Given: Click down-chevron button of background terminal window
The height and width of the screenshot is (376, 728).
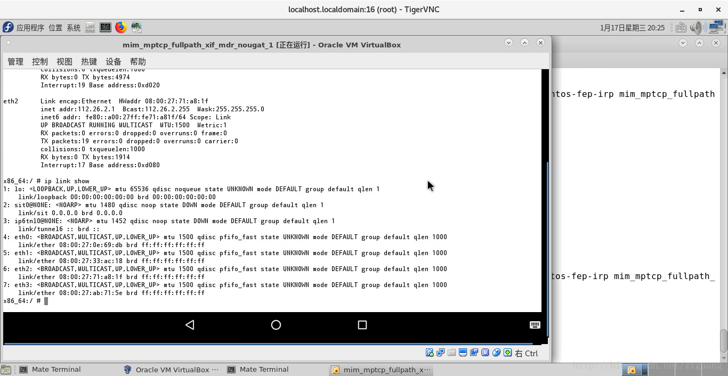Looking at the screenshot, I should (683, 43).
